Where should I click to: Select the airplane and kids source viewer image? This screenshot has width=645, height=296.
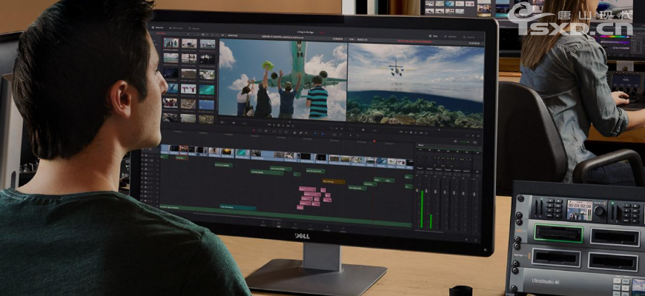282,80
